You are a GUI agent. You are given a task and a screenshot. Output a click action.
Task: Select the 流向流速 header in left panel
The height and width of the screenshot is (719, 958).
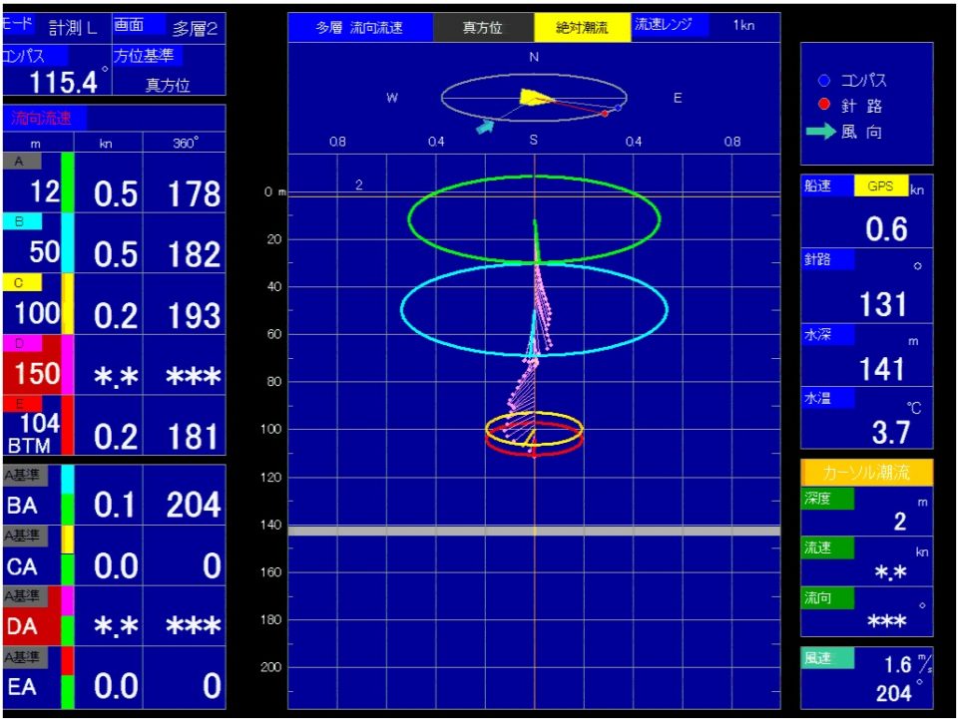[43, 119]
